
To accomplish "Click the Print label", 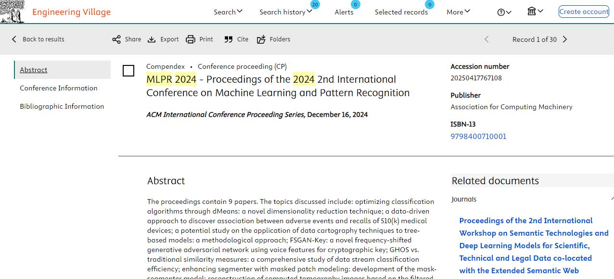I will point(206,39).
